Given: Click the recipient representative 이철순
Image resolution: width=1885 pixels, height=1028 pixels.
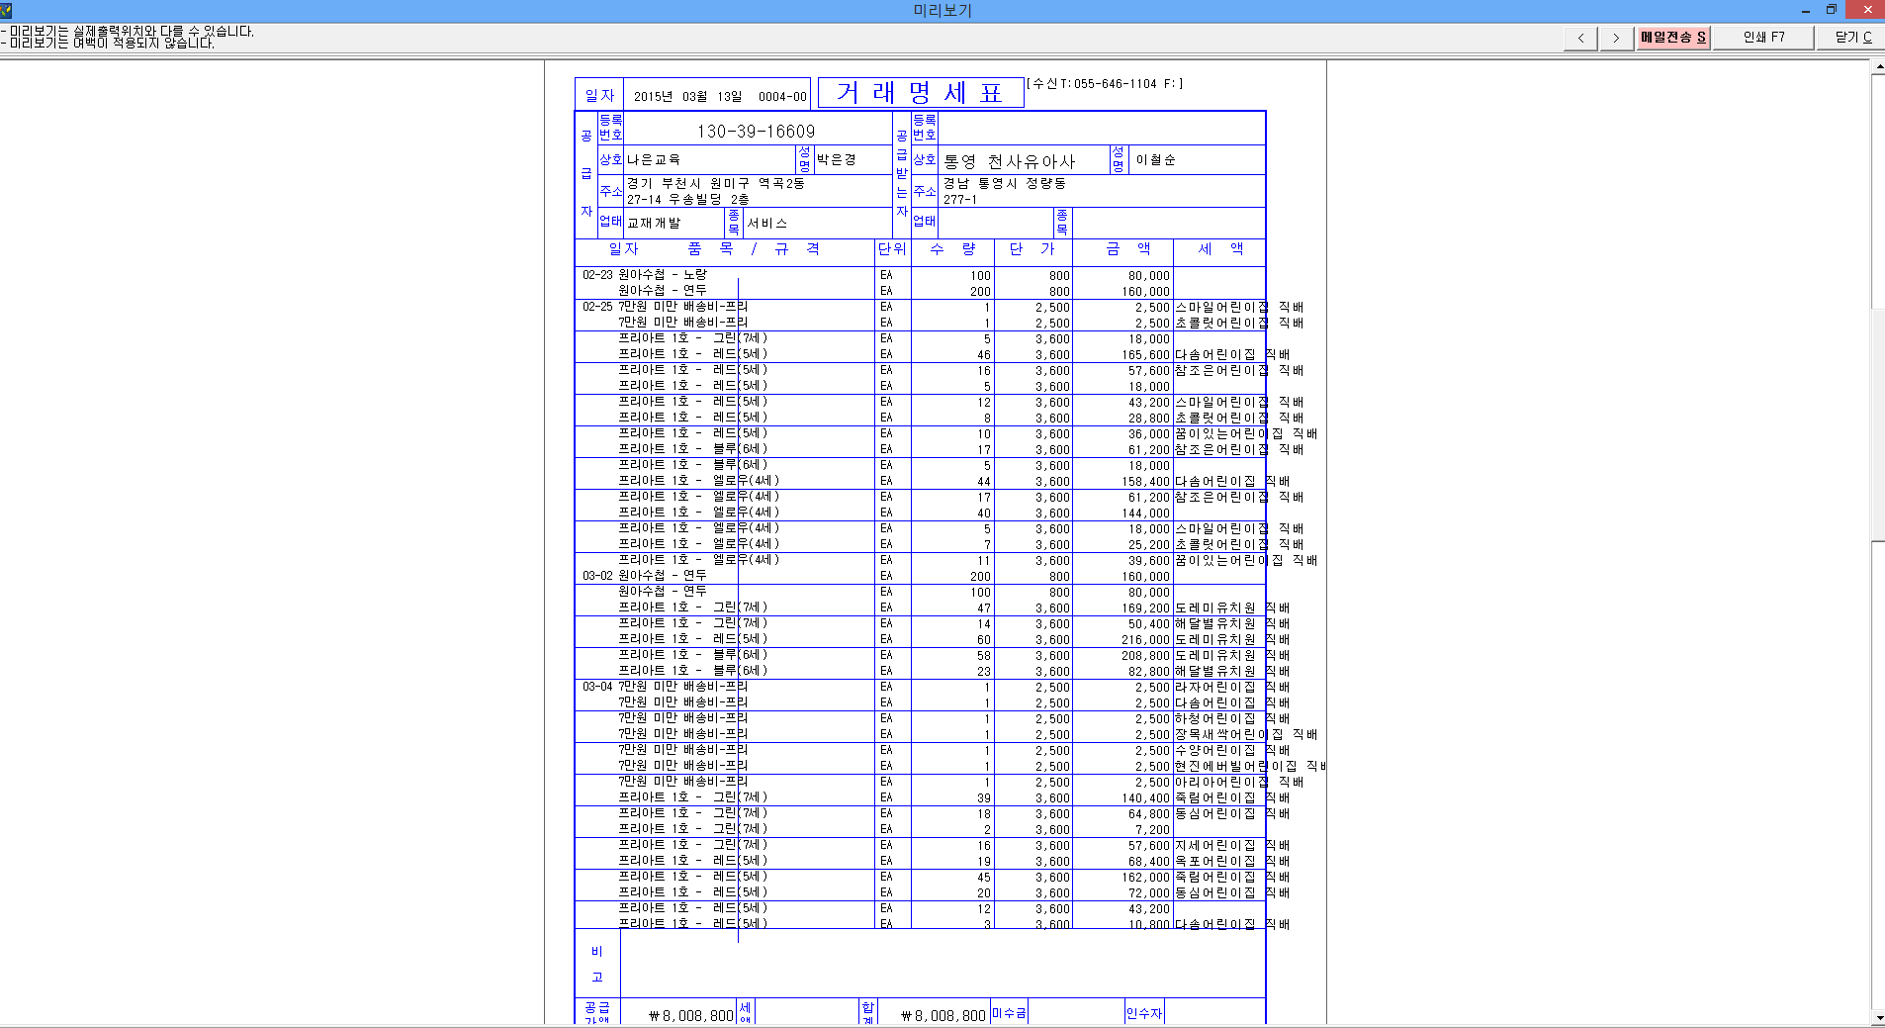Looking at the screenshot, I should pos(1155,160).
